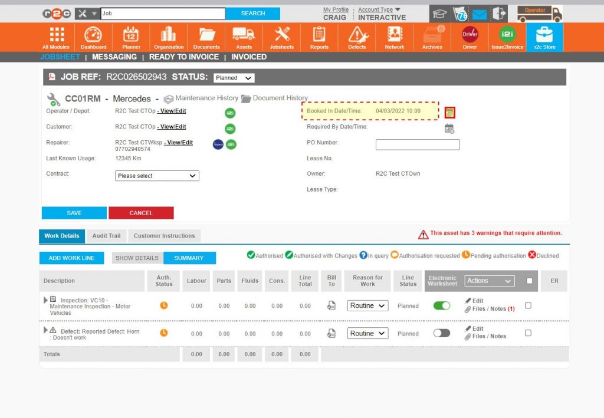Open the Archives module
The width and height of the screenshot is (604, 418).
(x=432, y=38)
